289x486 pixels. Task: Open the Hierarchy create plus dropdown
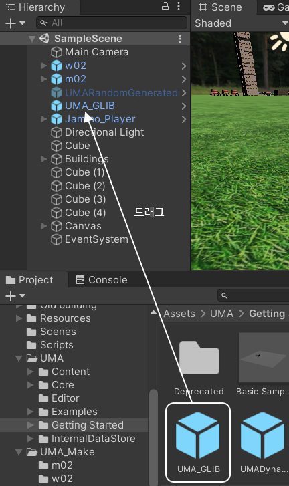15,23
